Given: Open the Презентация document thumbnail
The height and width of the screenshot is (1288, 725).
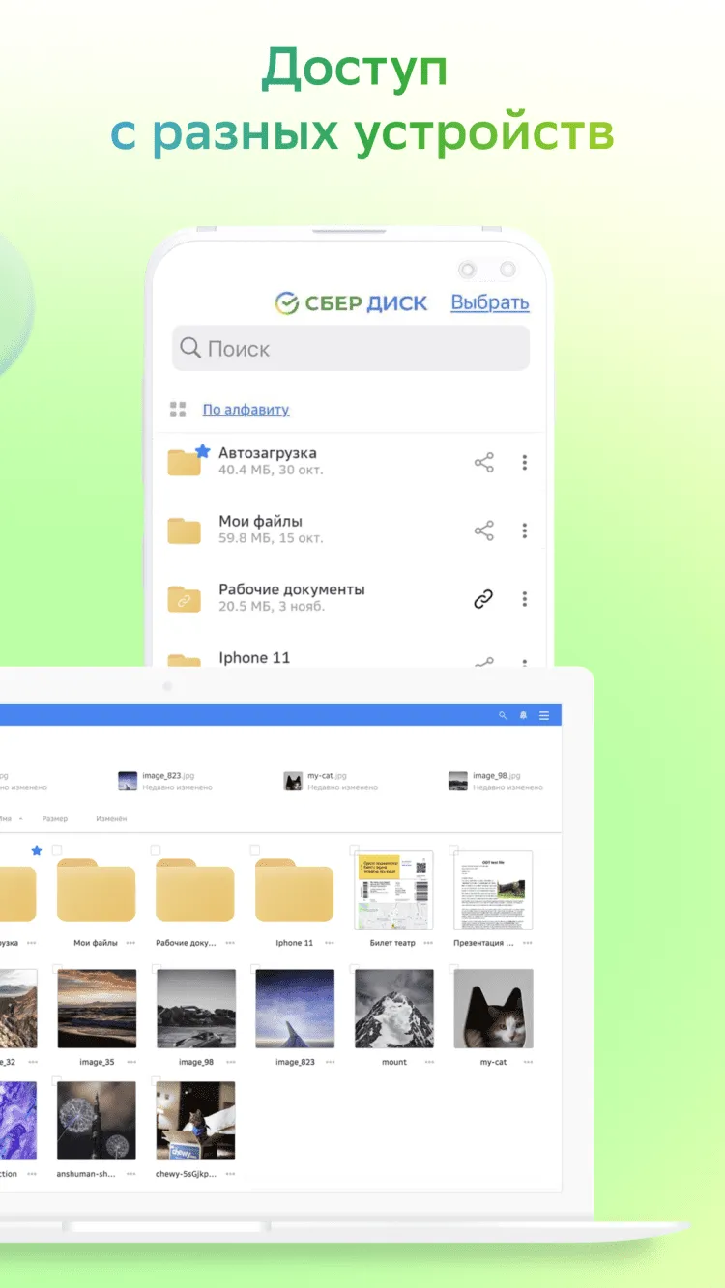Looking at the screenshot, I should click(x=494, y=890).
